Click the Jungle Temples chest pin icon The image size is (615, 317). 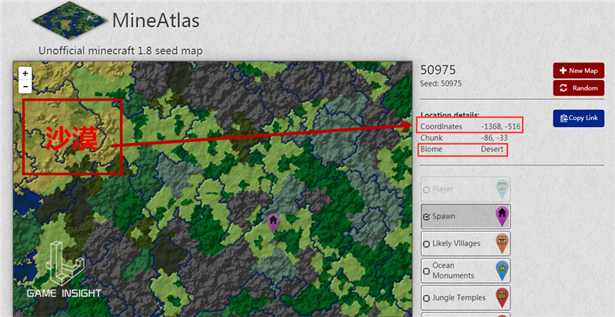pos(502,298)
